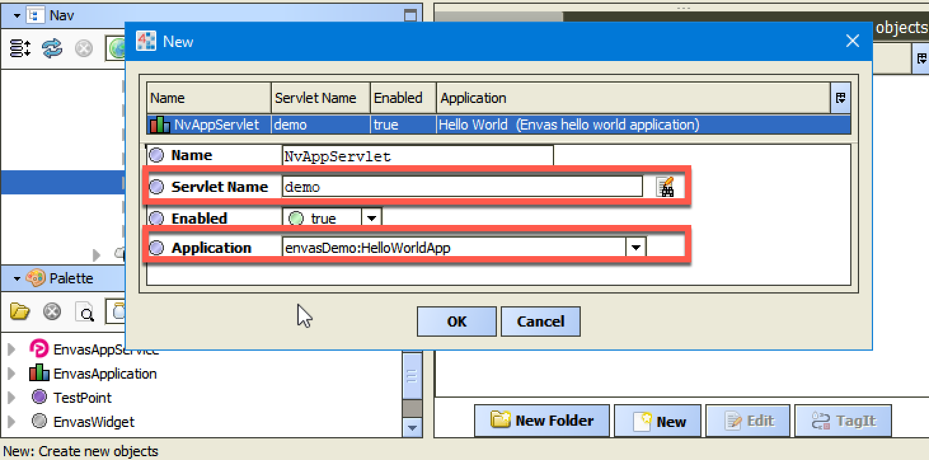Click the EnvasApplication bar chart icon
Image resolution: width=929 pixels, height=460 pixels.
tap(39, 373)
